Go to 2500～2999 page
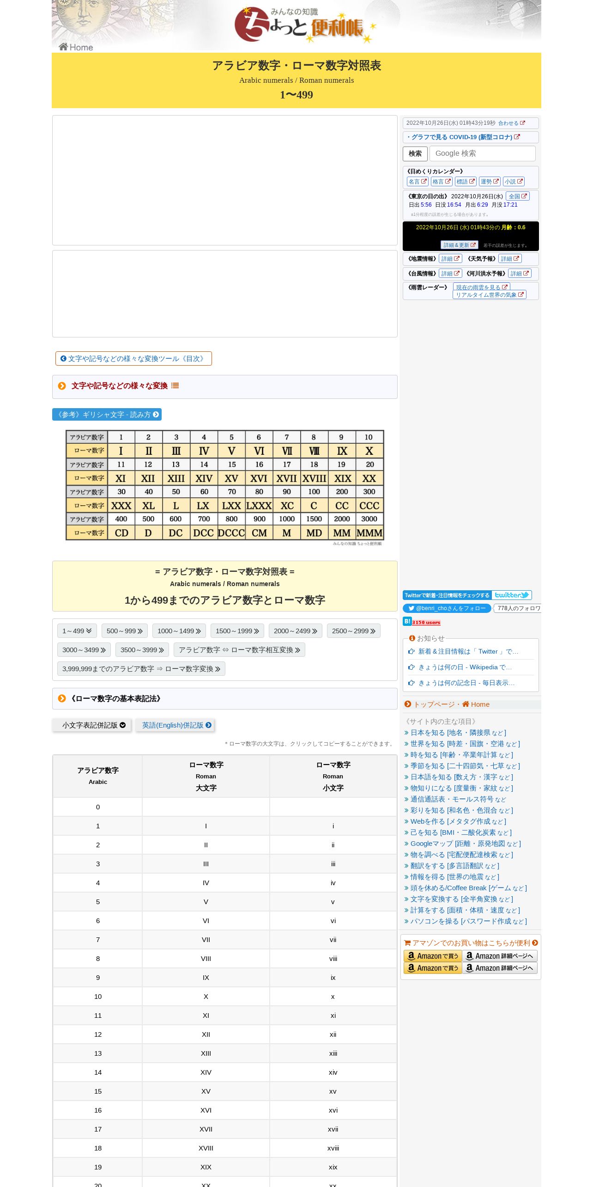Image resolution: width=593 pixels, height=1187 pixels. pos(354,631)
